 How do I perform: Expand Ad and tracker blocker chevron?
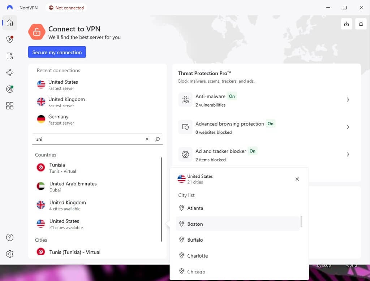348,155
